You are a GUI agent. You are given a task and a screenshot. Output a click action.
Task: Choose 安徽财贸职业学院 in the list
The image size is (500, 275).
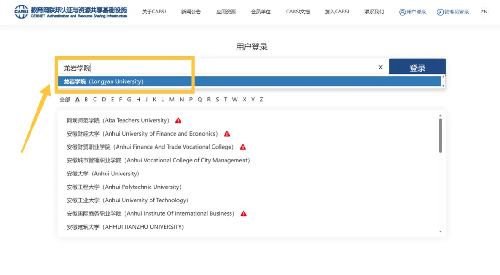point(150,147)
